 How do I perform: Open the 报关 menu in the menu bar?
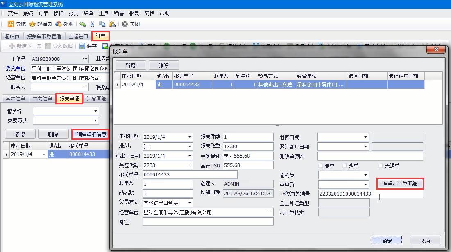tap(73, 13)
